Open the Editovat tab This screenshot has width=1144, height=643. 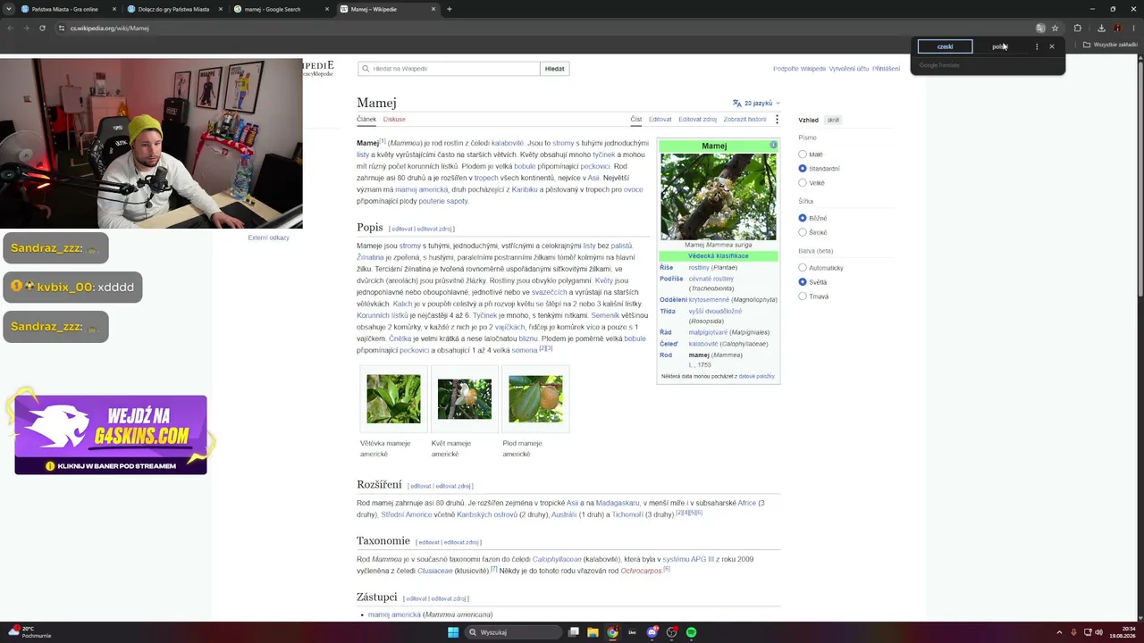660,119
